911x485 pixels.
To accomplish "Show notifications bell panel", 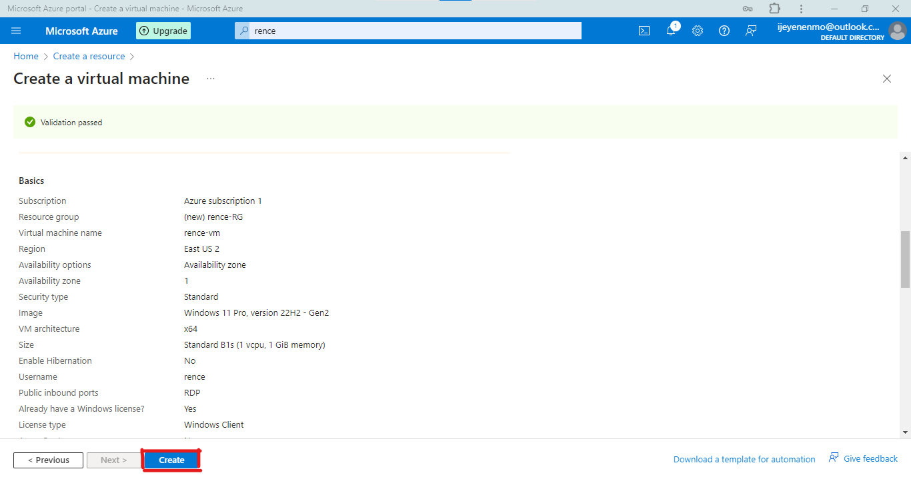I will [x=671, y=31].
